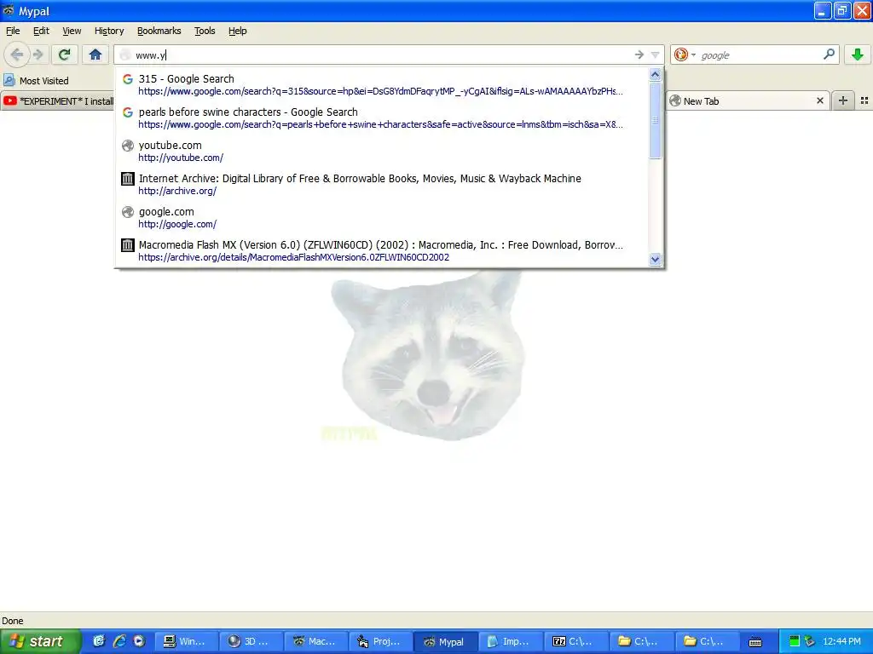Open the View menu

pos(72,31)
